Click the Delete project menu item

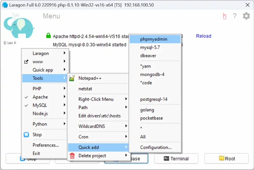click(98, 156)
